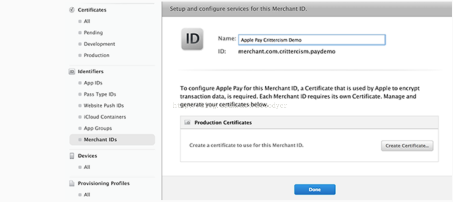Click the Devices phone icon
The image size is (453, 202).
point(72,156)
